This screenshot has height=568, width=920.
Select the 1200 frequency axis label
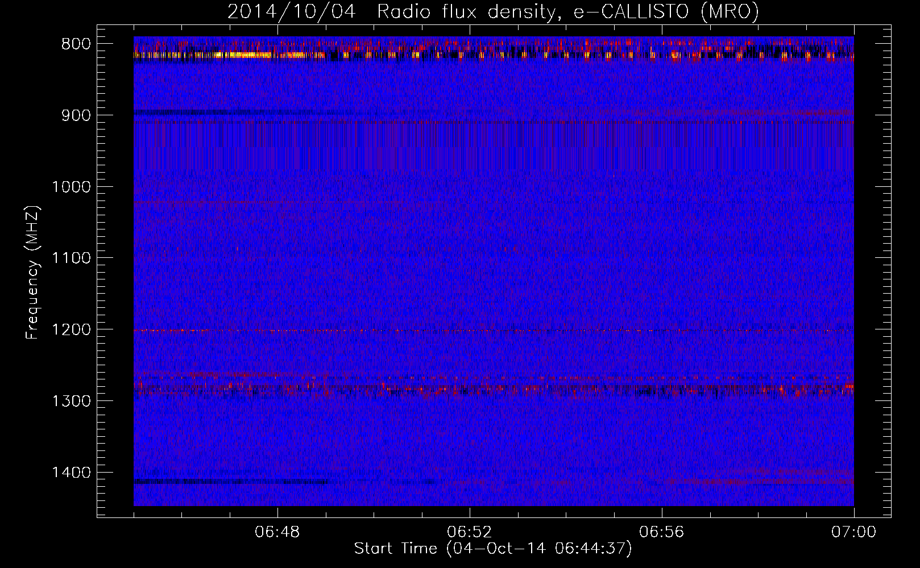71,330
